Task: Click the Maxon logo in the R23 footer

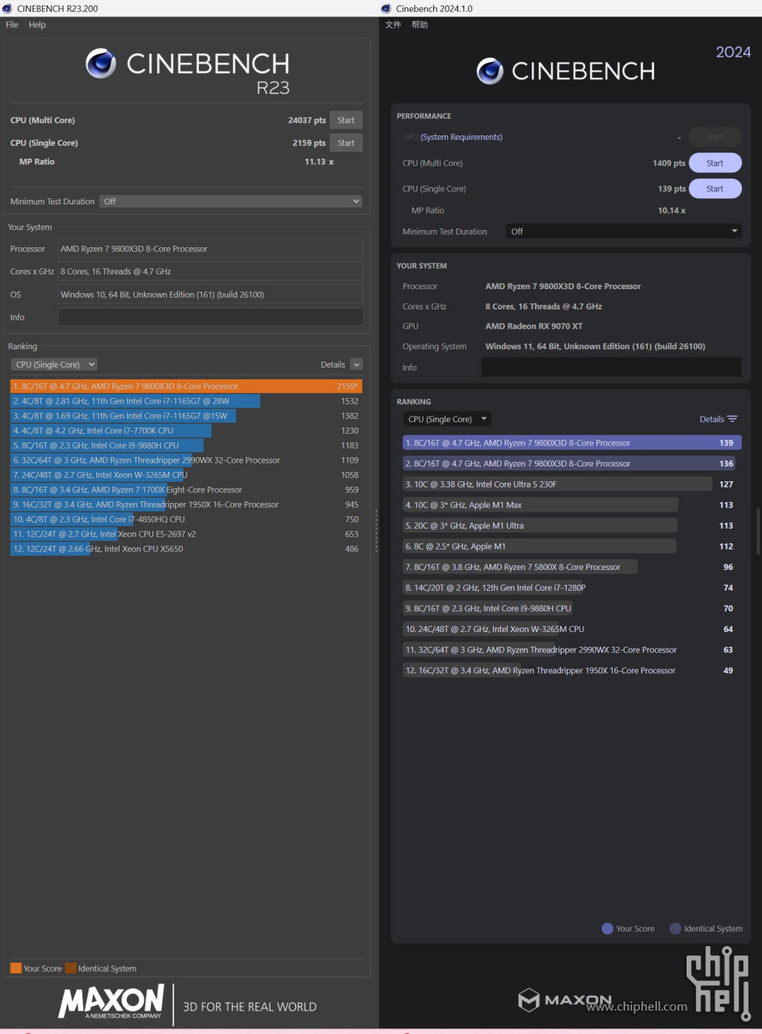Action: (112, 1001)
